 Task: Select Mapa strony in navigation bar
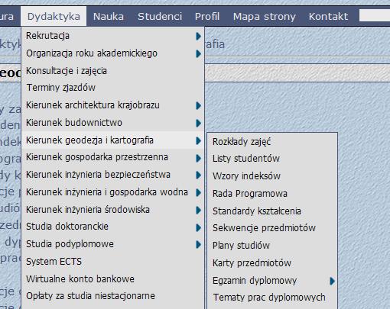(265, 17)
